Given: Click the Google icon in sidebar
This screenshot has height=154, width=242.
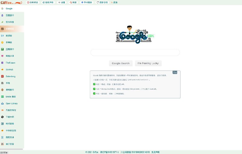Looking at the screenshot, I should [x=2, y=8].
